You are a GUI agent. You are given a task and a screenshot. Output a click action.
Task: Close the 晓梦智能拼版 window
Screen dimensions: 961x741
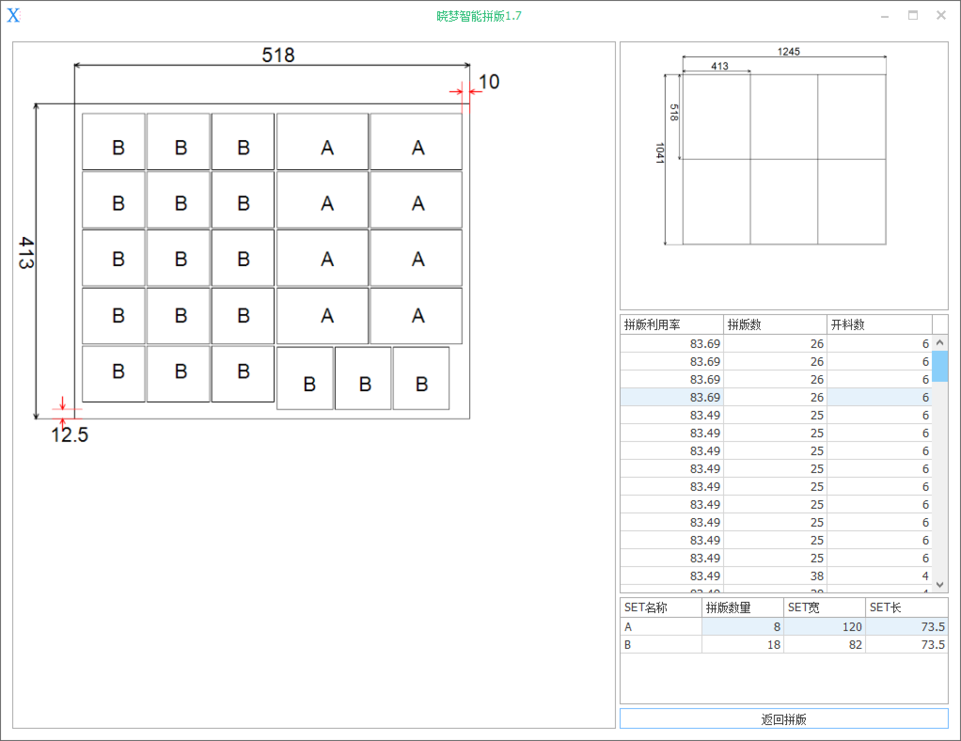click(941, 16)
